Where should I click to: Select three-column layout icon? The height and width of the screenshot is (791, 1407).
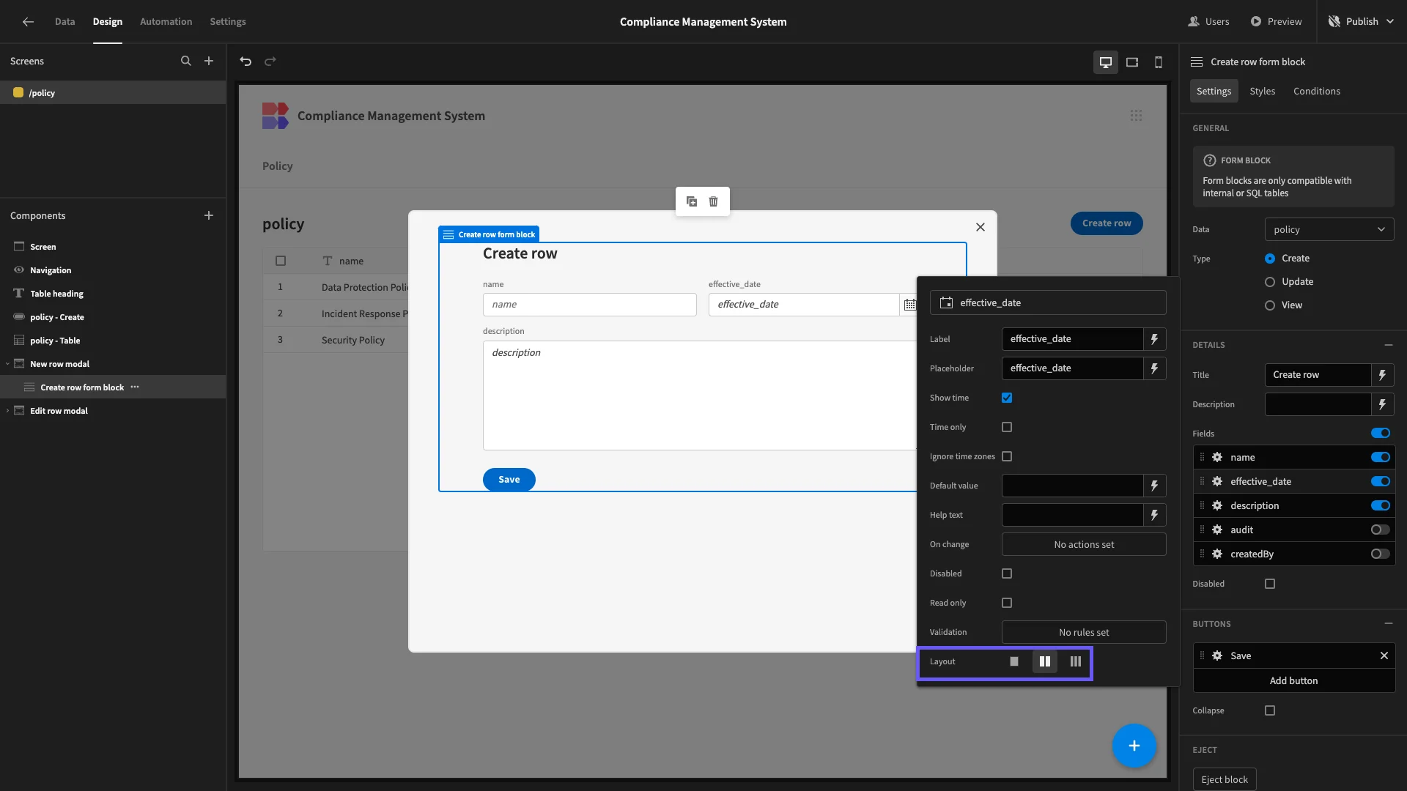(x=1075, y=661)
